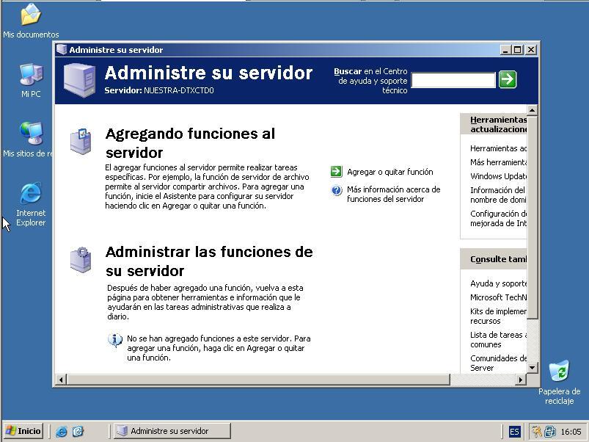This screenshot has height=442, width=589.
Task: Click the horizontal scrollbar thumb
Action: click(258, 380)
